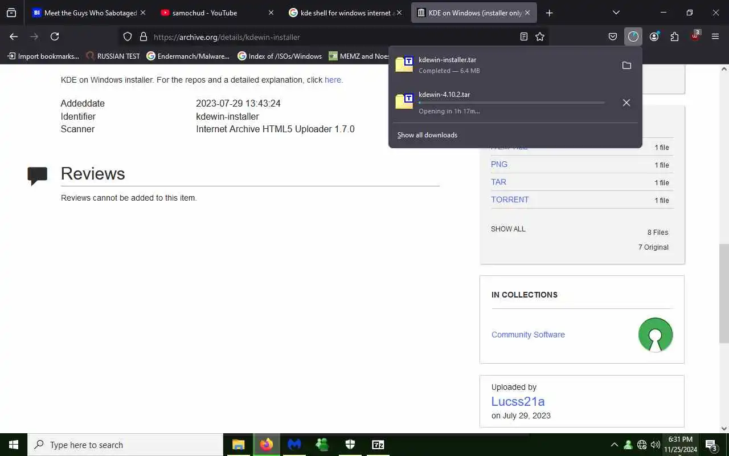This screenshot has height=456, width=729.
Task: Show all downloads
Action: (427, 135)
